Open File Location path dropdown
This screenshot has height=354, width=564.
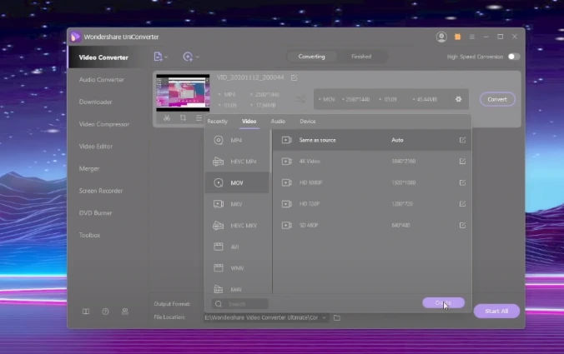click(324, 317)
